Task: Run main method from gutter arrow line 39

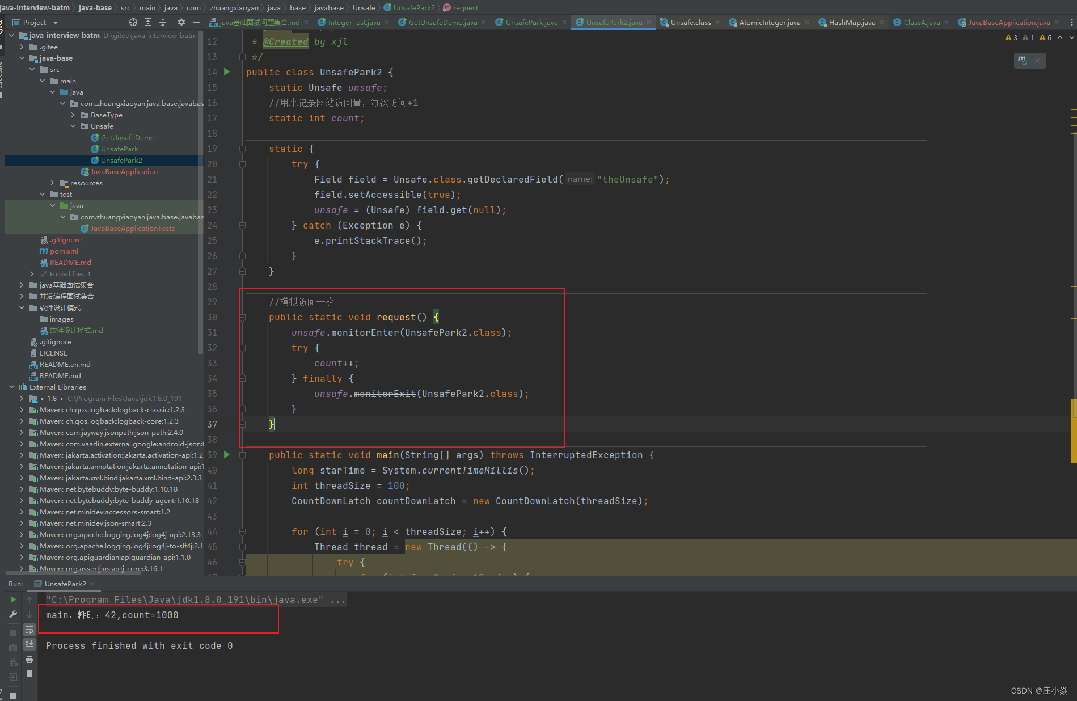Action: (x=227, y=455)
